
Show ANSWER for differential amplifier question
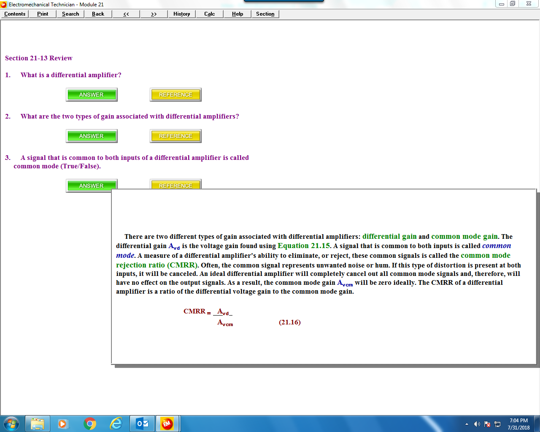(92, 94)
